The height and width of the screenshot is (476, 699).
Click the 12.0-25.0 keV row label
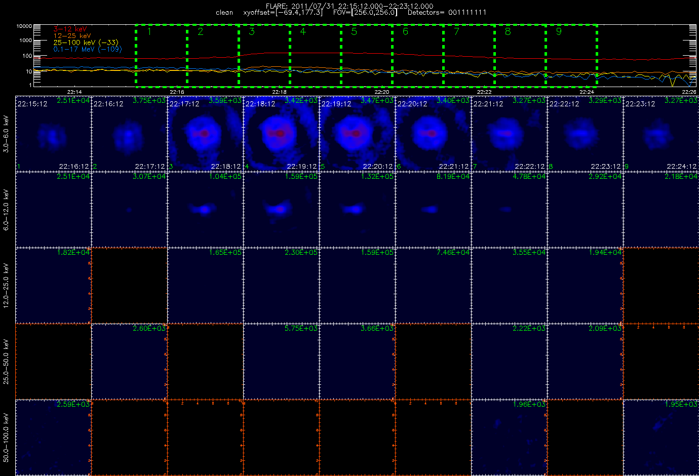click(x=6, y=286)
